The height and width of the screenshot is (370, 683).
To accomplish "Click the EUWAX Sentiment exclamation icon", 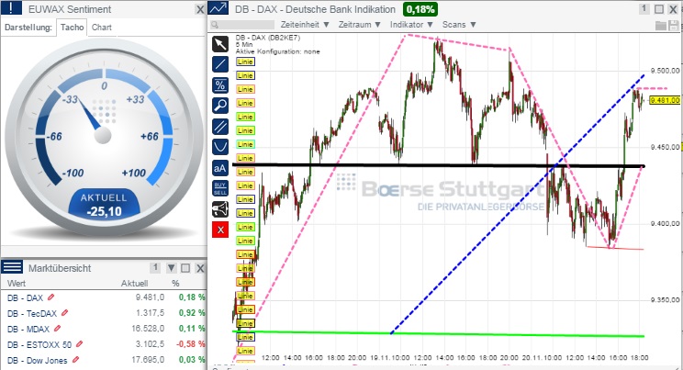I will pos(11,8).
